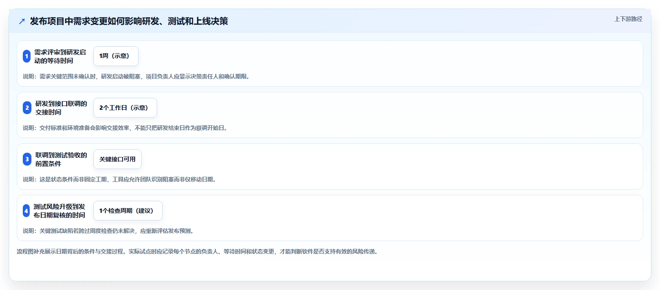This screenshot has height=290, width=660.
Task: Select the 关键接口可用 chip
Action: [x=117, y=159]
